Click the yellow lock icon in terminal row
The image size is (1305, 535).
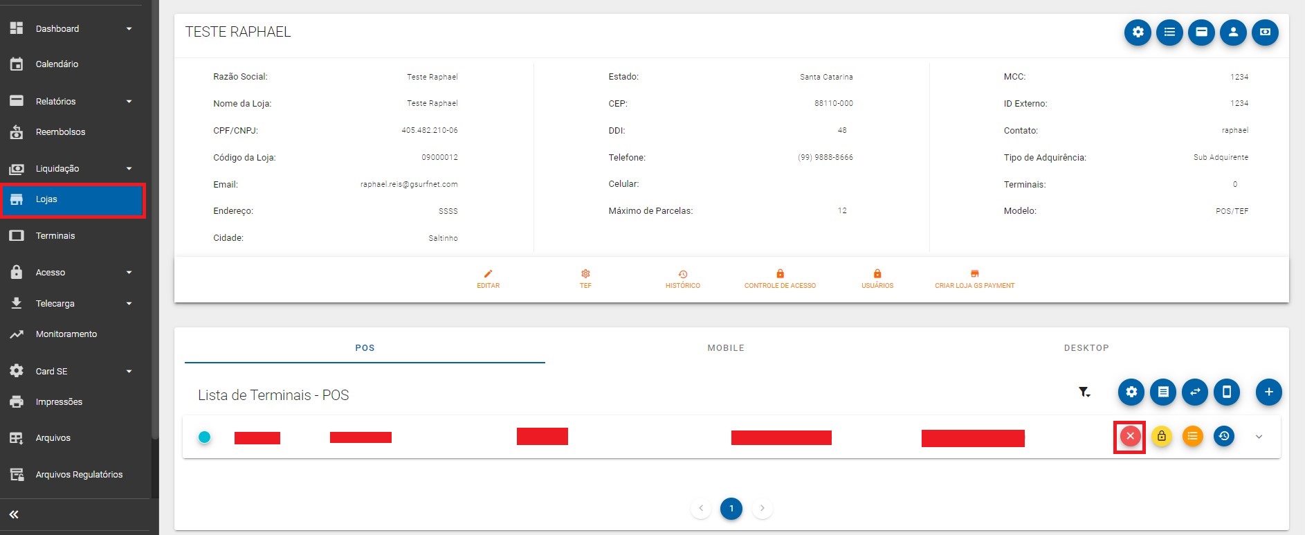click(1162, 436)
